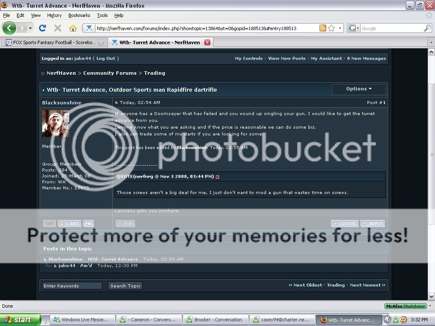Select the Wtb- Turret Advance browser tab

click(x=160, y=42)
